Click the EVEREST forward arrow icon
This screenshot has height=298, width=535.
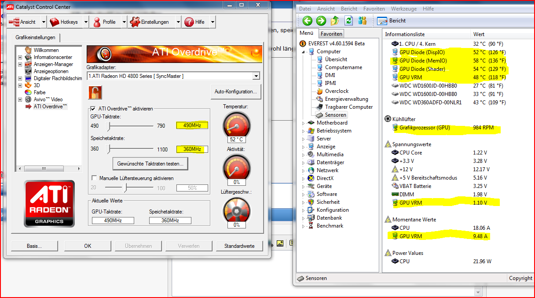point(321,21)
